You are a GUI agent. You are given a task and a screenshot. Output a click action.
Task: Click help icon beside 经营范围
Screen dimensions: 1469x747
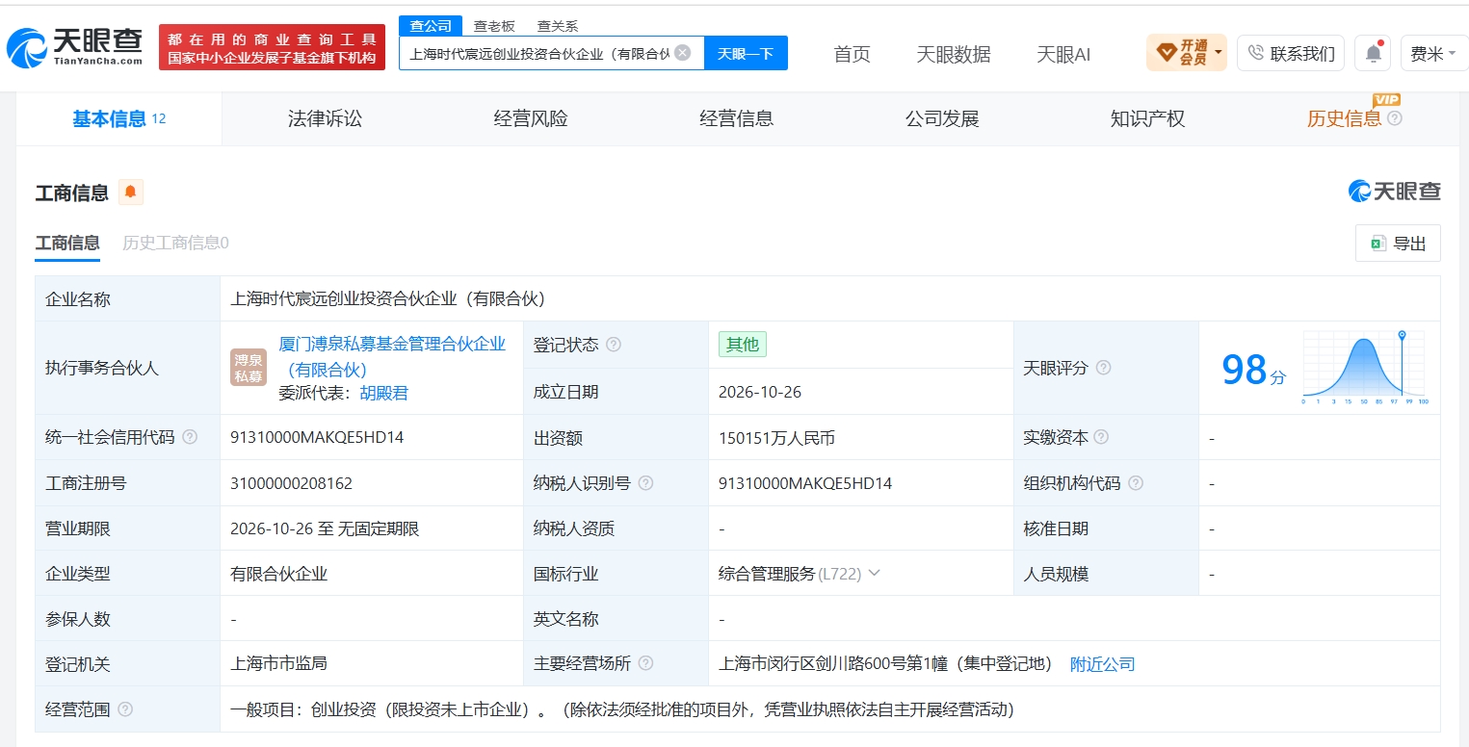(124, 709)
